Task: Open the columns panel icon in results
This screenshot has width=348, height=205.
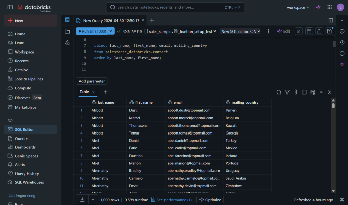Action: [x=304, y=92]
